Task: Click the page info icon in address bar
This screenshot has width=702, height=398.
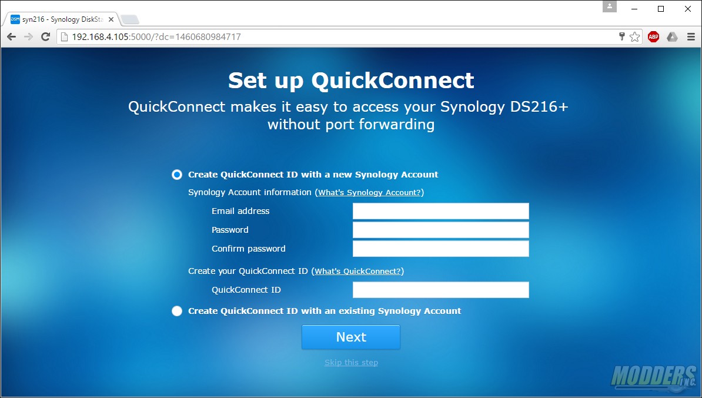Action: coord(64,36)
